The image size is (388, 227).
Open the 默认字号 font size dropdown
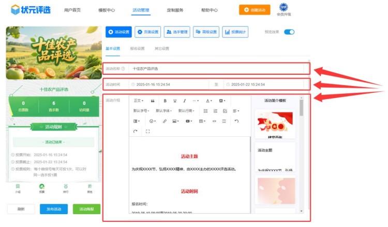142,111
